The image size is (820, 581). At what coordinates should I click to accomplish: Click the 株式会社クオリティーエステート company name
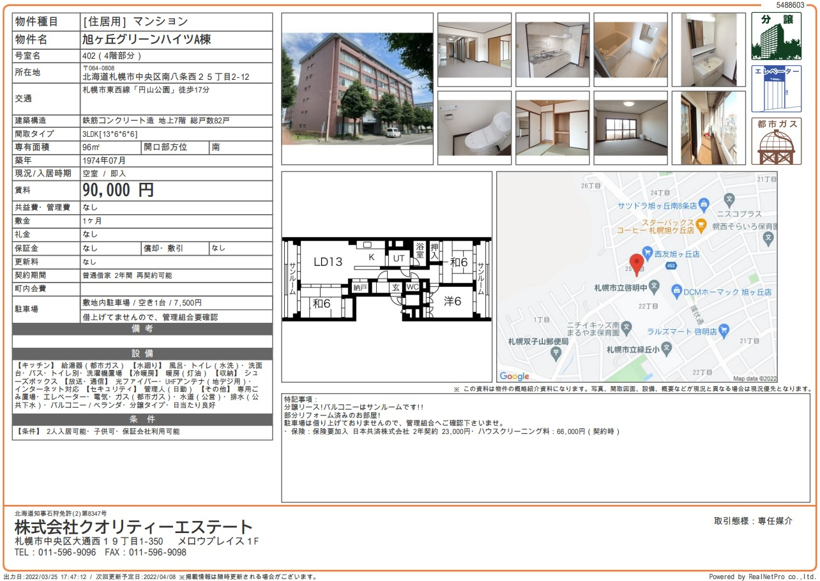point(133,527)
